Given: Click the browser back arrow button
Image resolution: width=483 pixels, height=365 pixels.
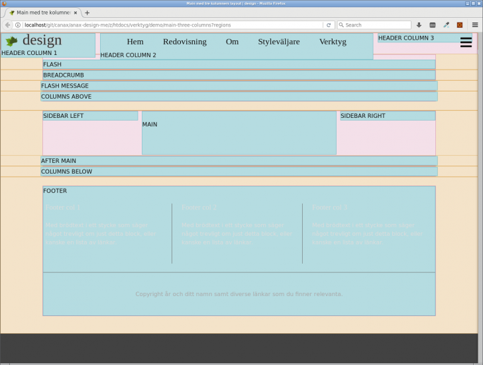Looking at the screenshot, I should click(x=8, y=25).
